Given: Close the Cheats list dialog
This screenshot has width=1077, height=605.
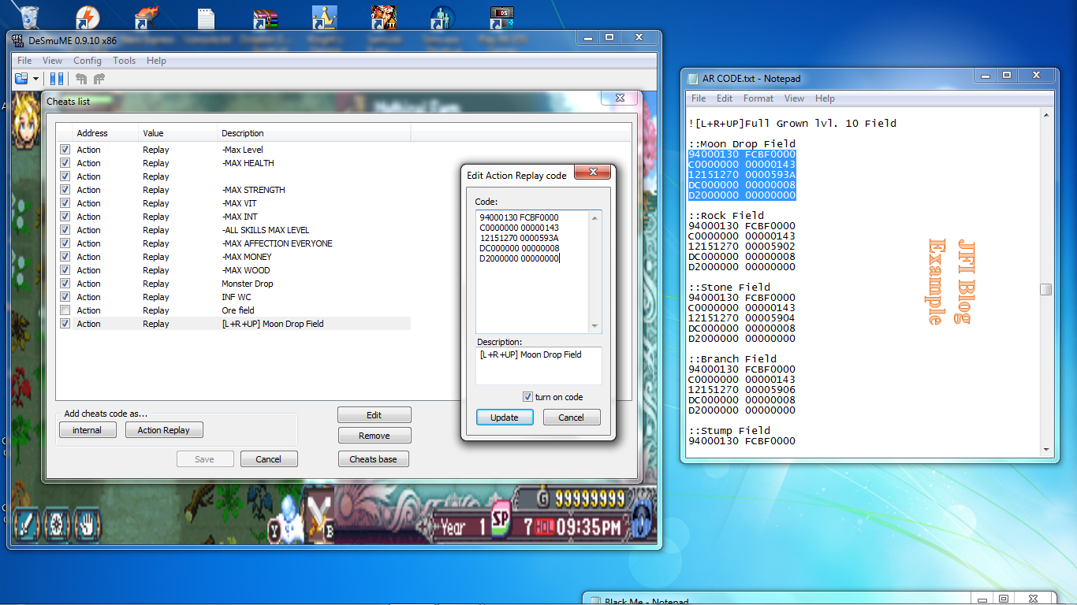Looking at the screenshot, I should pos(619,98).
